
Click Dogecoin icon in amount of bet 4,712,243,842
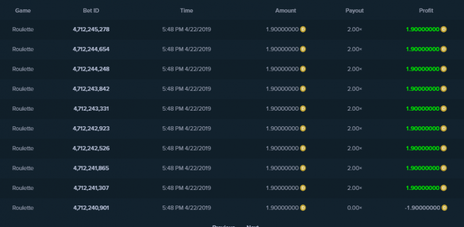(x=303, y=89)
